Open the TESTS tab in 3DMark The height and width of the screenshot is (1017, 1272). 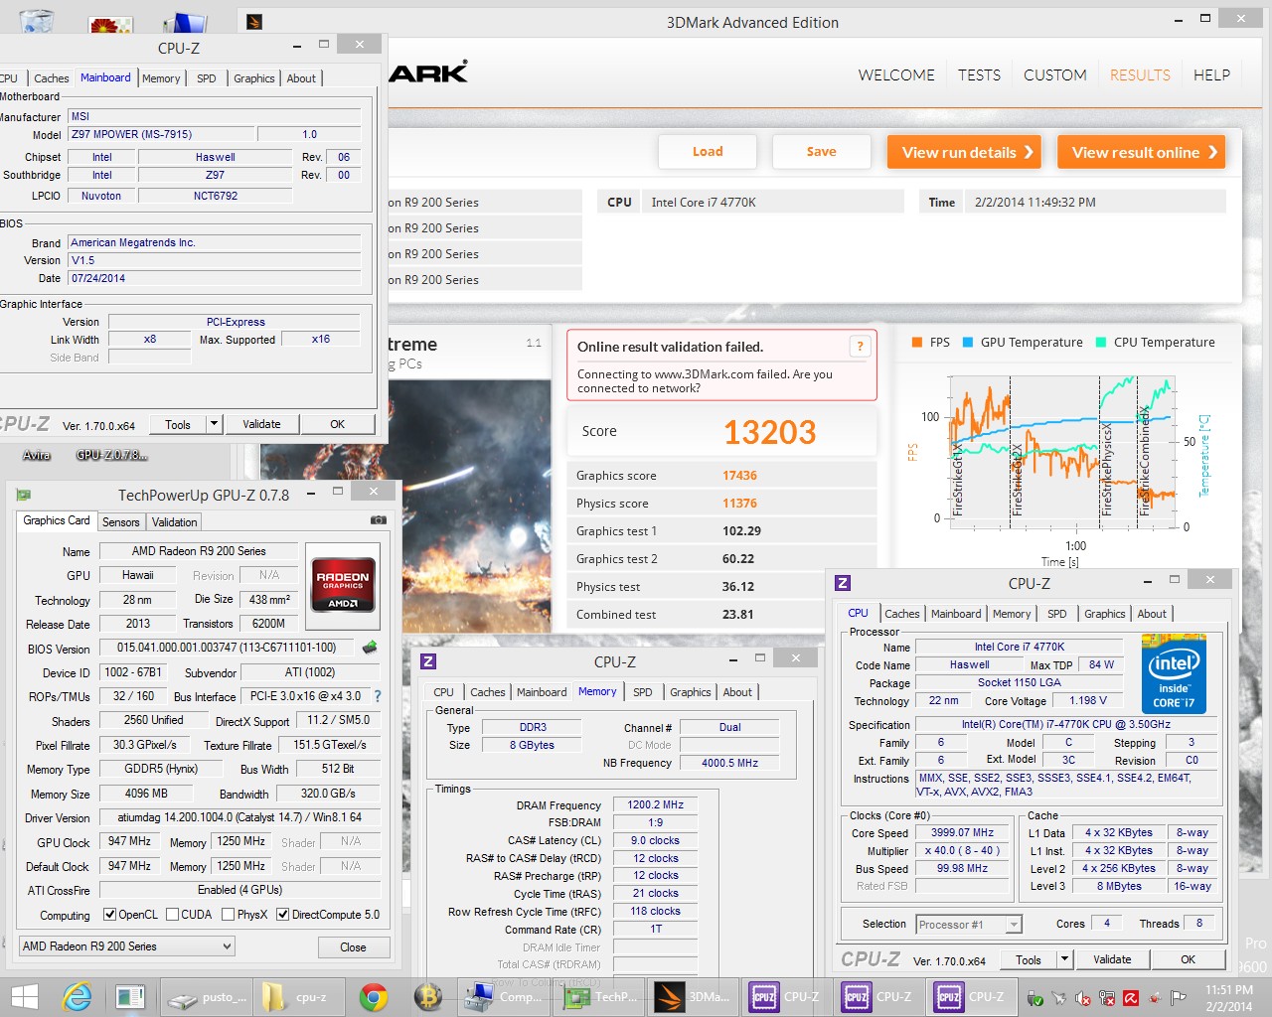(979, 75)
